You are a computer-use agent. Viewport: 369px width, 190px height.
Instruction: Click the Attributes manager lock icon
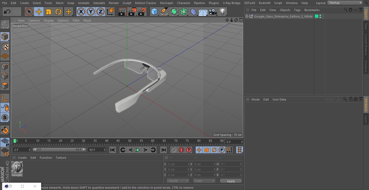(351, 99)
